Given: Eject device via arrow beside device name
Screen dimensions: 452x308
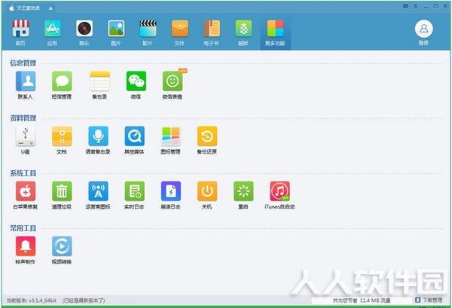Looking at the screenshot, I should pyautogui.click(x=50, y=8).
